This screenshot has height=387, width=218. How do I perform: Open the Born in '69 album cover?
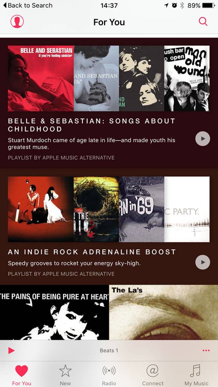[142, 209]
